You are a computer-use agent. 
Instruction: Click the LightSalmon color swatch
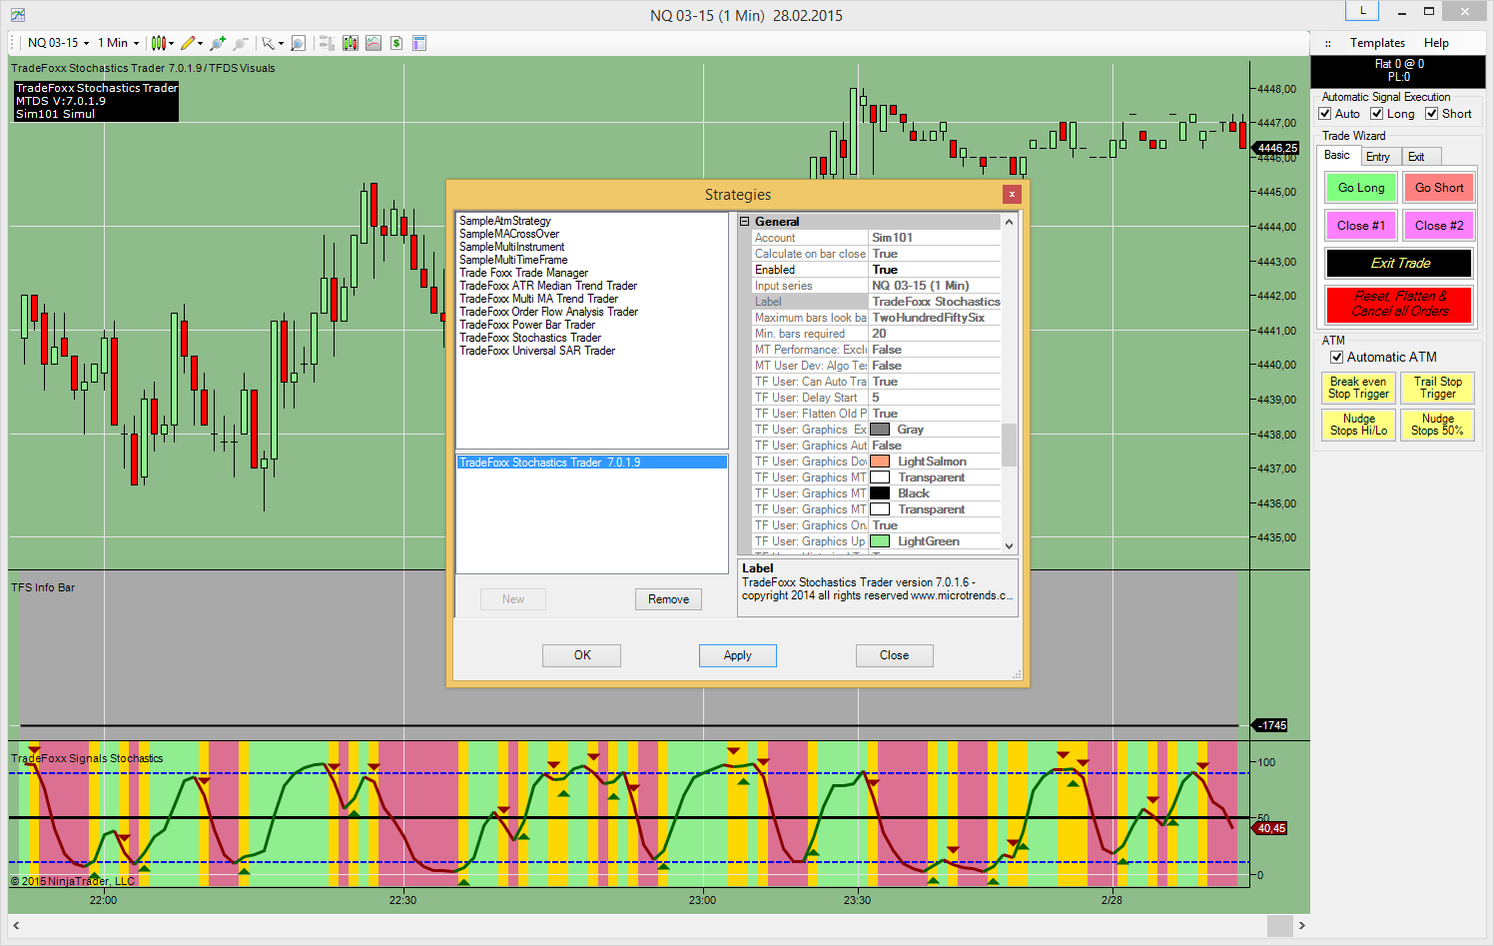pyautogui.click(x=880, y=462)
